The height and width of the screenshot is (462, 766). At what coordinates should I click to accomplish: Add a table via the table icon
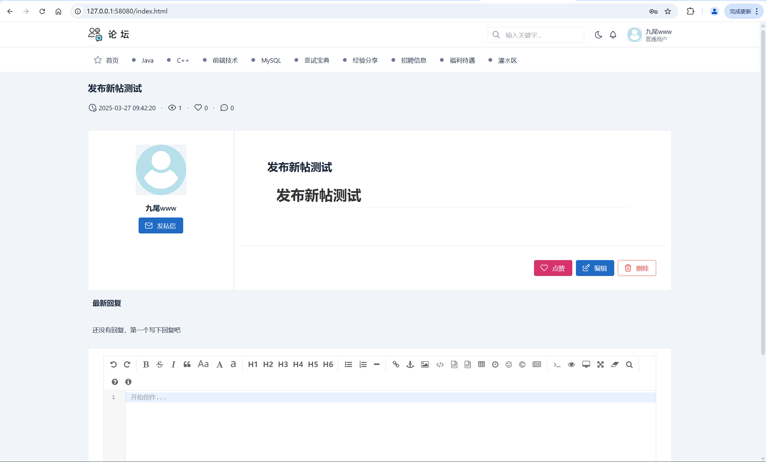481,364
